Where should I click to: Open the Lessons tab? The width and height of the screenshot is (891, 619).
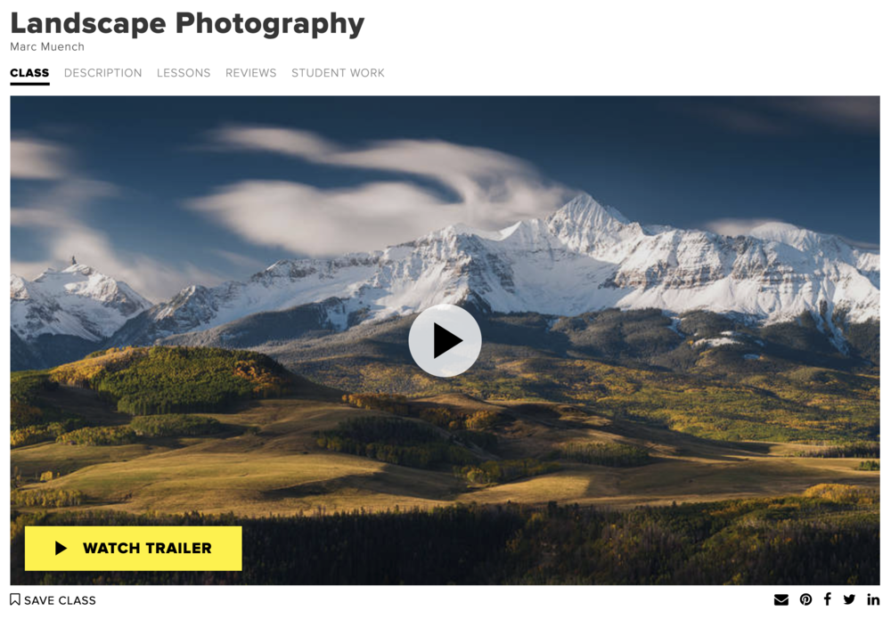(x=184, y=73)
